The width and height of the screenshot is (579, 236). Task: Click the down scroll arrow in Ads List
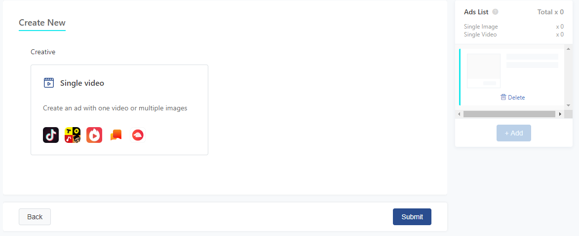(x=568, y=105)
